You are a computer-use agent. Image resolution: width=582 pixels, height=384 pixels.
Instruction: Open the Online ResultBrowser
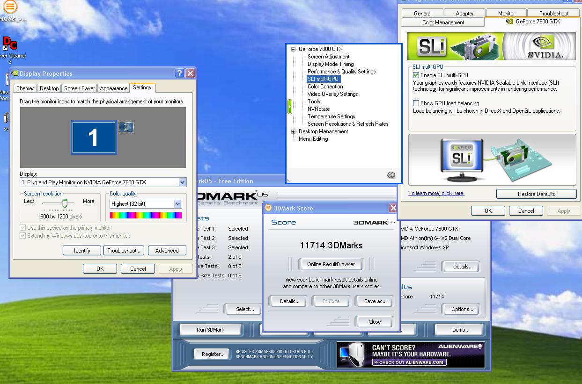point(331,264)
